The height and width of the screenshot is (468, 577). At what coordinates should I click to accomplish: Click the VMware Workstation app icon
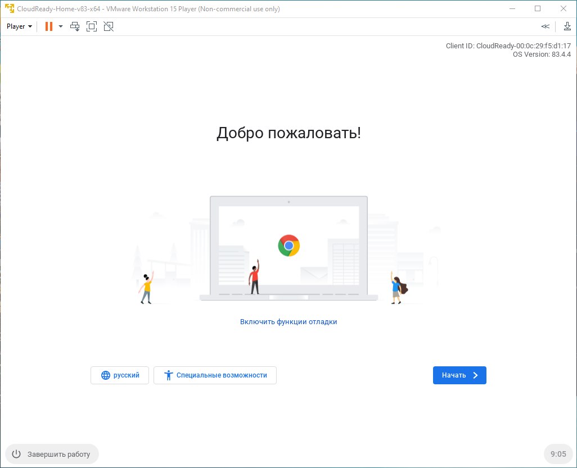pos(10,8)
